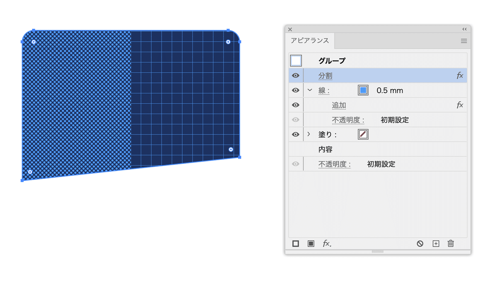Viewport: 497px width, 291px height.
Task: Open the 線 stroke panel link
Action: [x=324, y=91]
